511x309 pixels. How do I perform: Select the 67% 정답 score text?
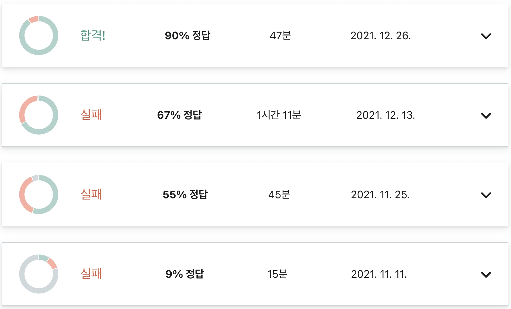(180, 115)
